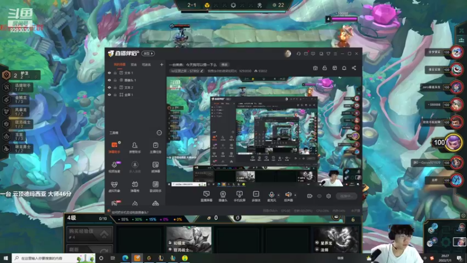Open the hamburger menu in the title bar
The height and width of the screenshot is (263, 467).
tap(335, 54)
